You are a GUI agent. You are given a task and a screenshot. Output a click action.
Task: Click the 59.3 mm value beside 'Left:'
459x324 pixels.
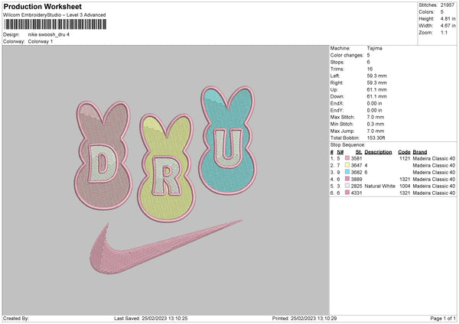pyautogui.click(x=376, y=76)
